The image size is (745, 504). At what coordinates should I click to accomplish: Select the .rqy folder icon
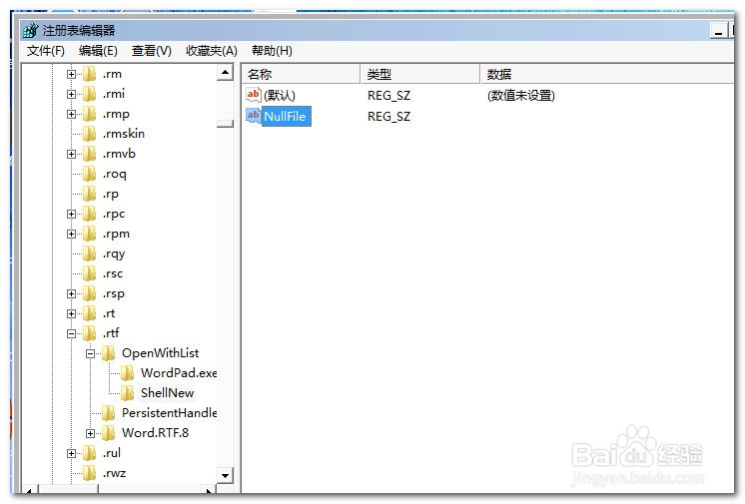pyautogui.click(x=89, y=253)
